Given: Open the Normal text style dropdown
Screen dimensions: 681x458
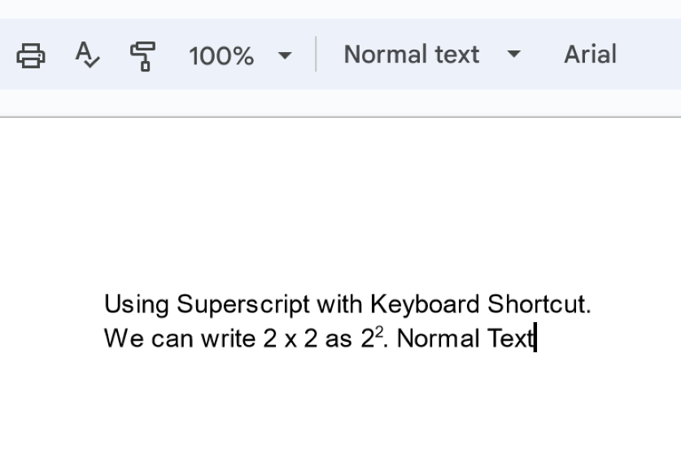Looking at the screenshot, I should 411,55.
